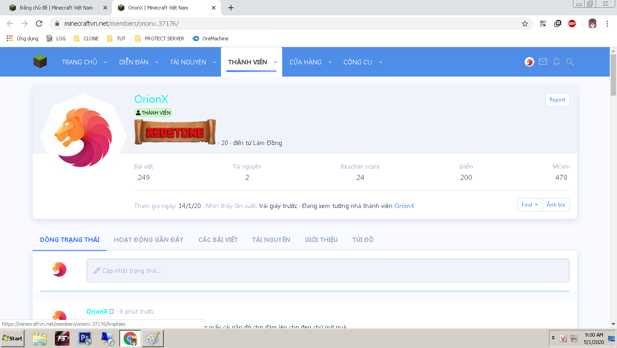Image resolution: width=617 pixels, height=348 pixels.
Task: Open the Điểm count 200
Action: coord(466,178)
